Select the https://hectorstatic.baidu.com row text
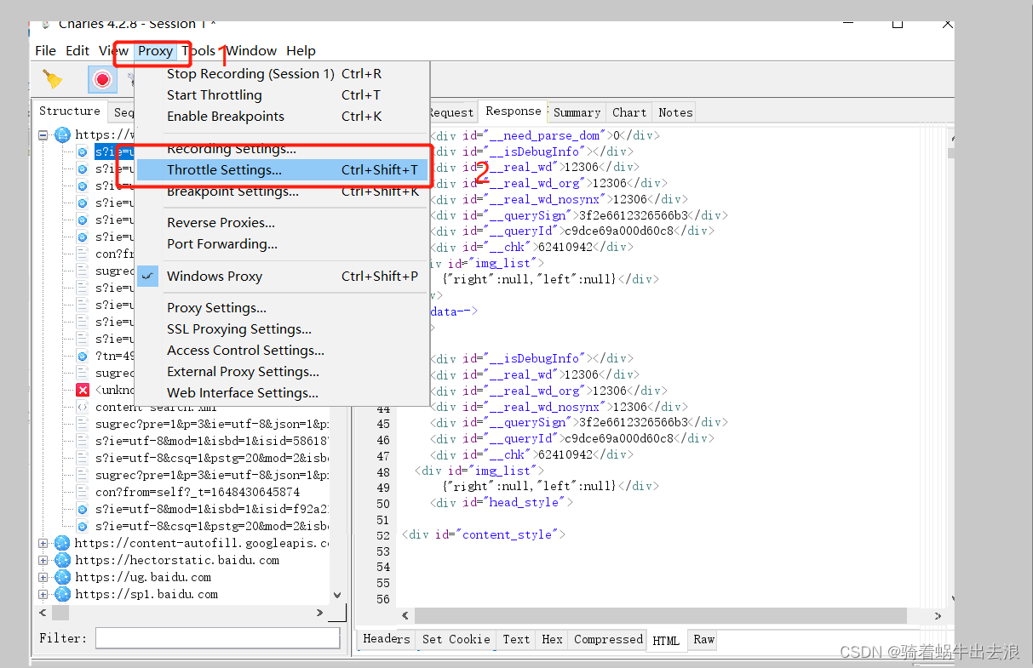The width and height of the screenshot is (1033, 668). click(176, 560)
